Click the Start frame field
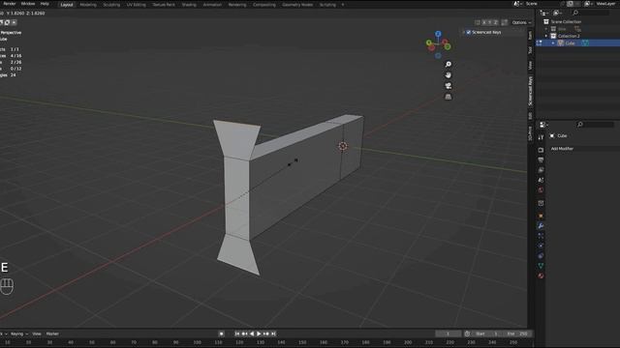The width and height of the screenshot is (620, 348). (487, 333)
